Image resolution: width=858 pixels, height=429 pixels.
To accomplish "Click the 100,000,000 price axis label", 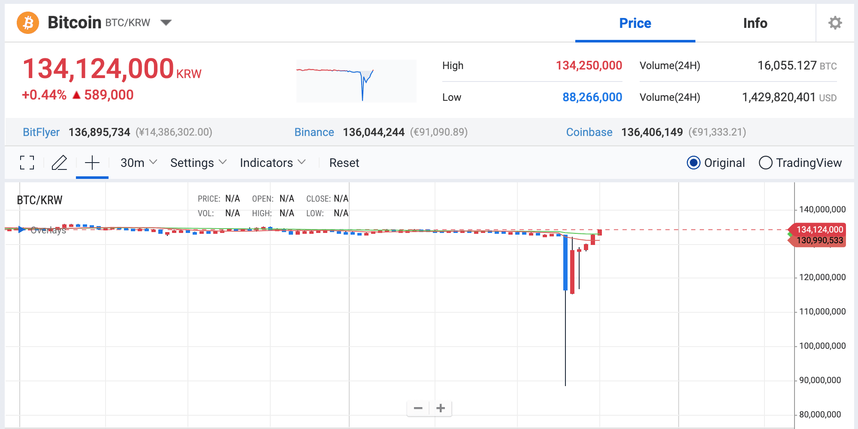I will click(822, 346).
